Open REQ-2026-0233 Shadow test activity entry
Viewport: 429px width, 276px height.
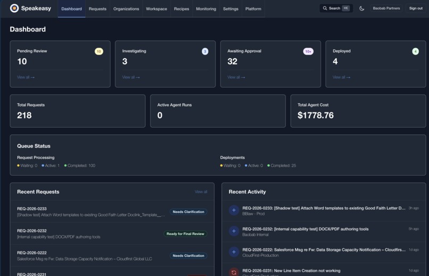coord(324,210)
